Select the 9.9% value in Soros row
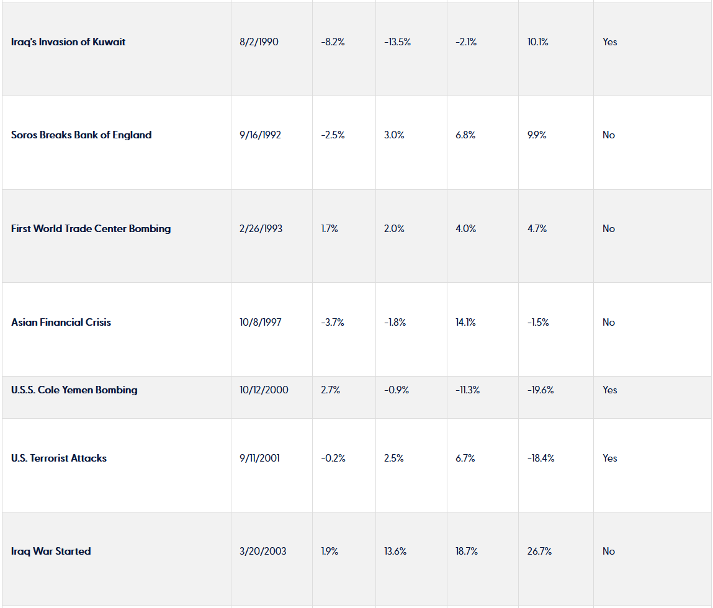Screen dimensions: 713x608 (537, 135)
